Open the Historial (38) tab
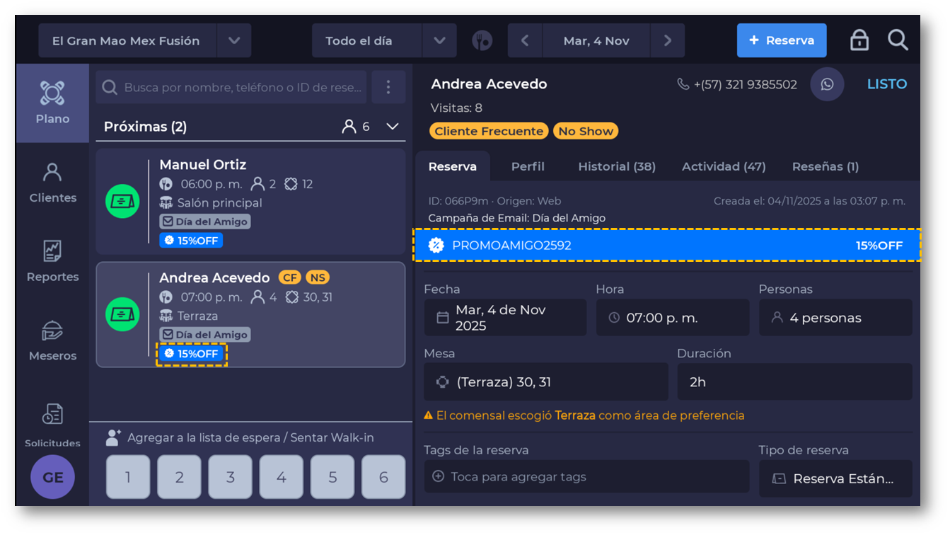950x540 pixels. click(617, 167)
